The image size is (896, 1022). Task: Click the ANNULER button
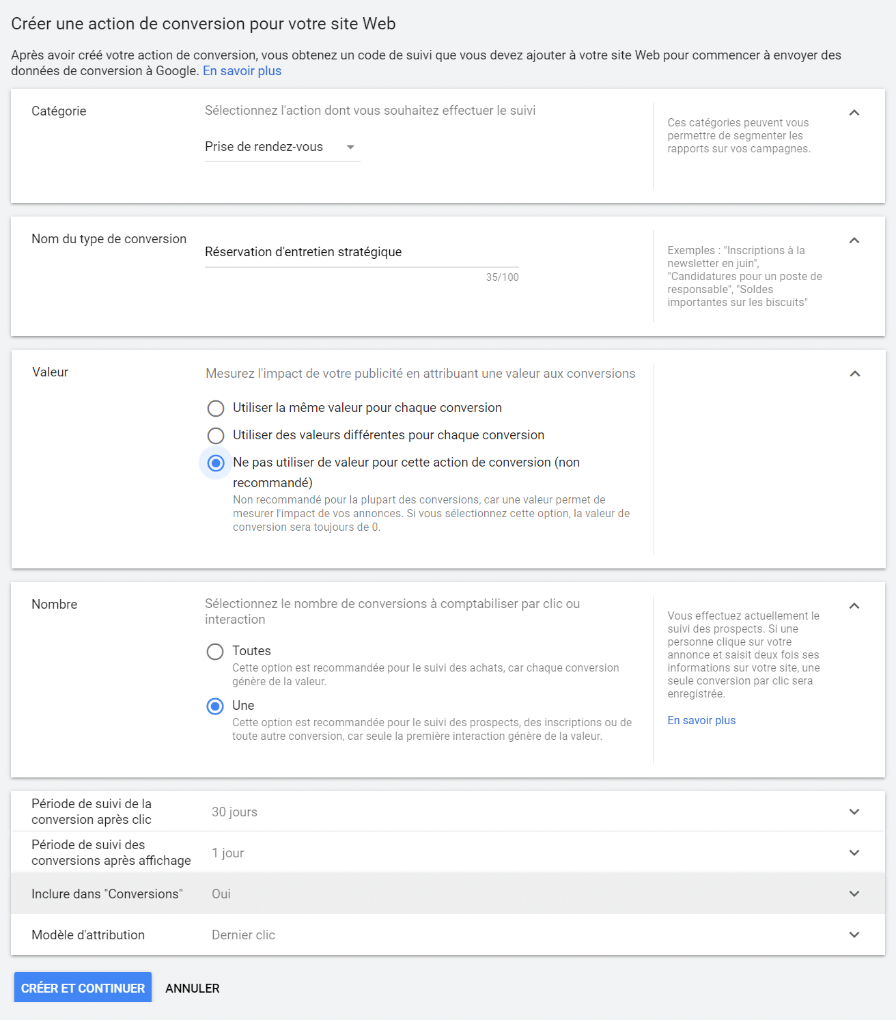click(193, 989)
